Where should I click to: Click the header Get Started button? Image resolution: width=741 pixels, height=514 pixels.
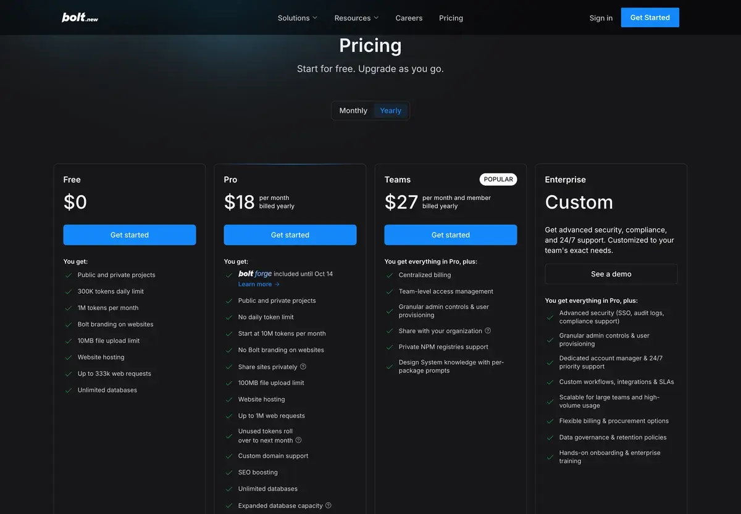[650, 17]
